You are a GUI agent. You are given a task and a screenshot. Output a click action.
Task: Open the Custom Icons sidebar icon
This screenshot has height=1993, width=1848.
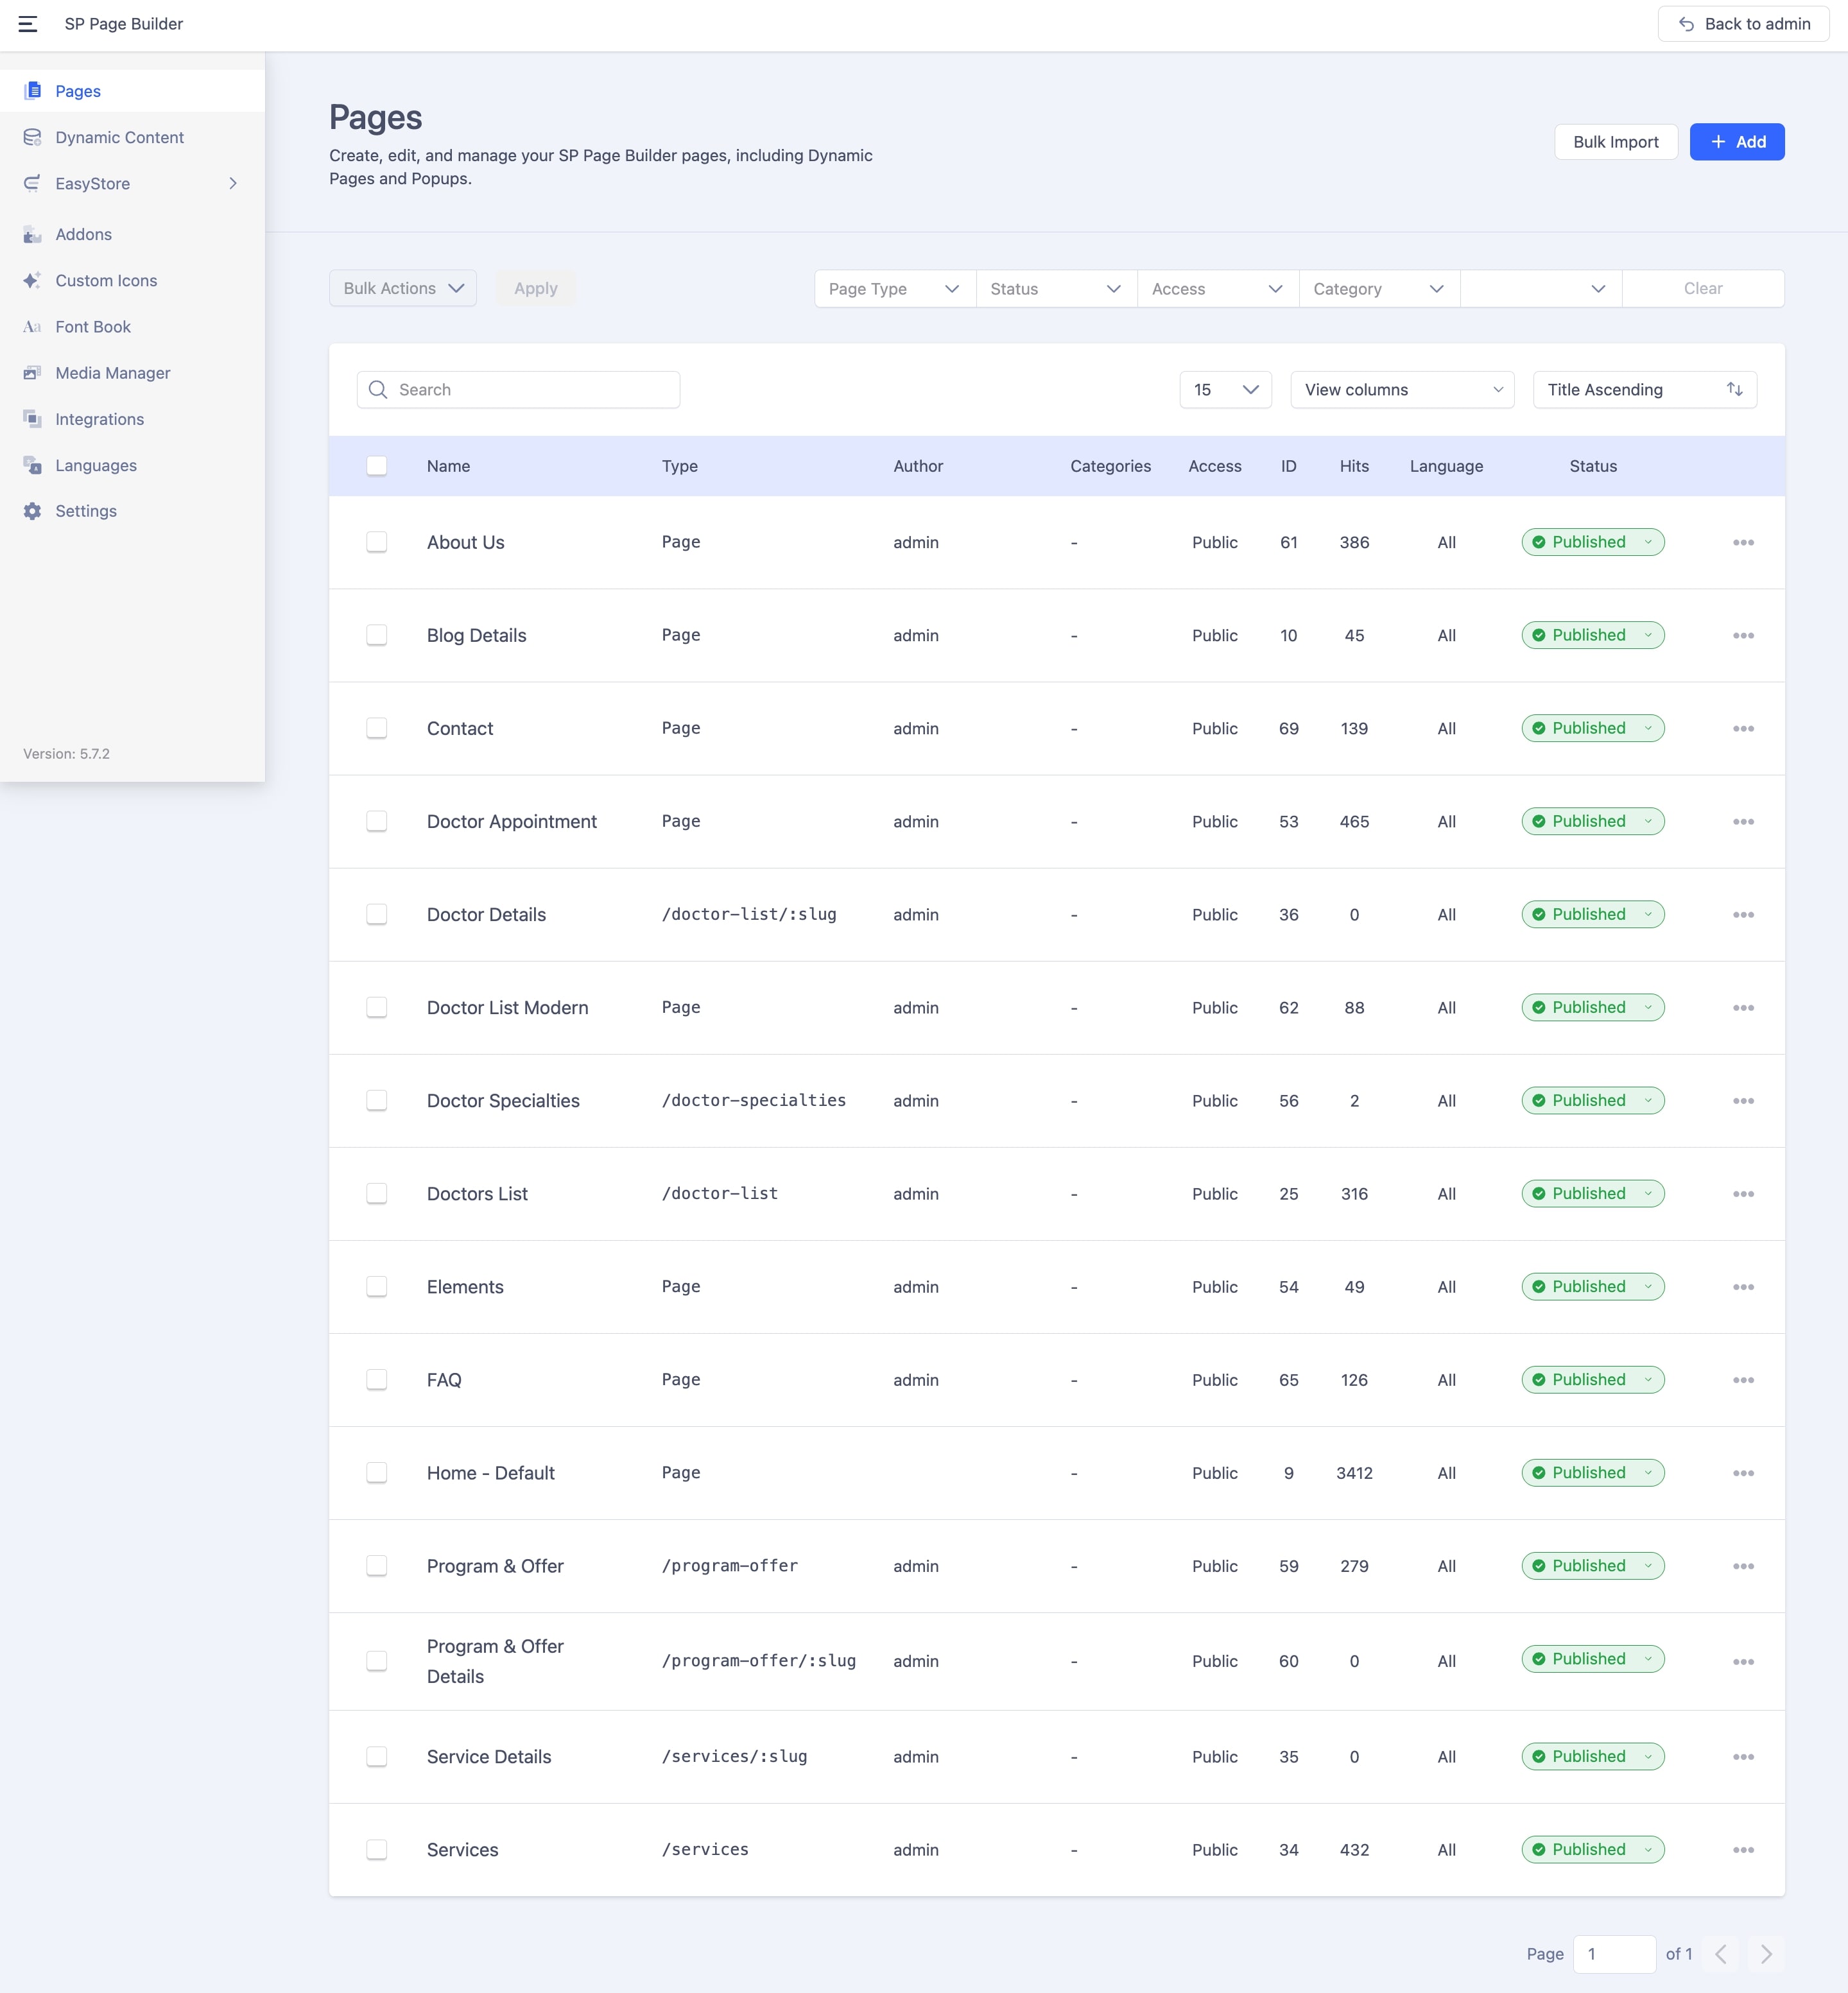(32, 280)
